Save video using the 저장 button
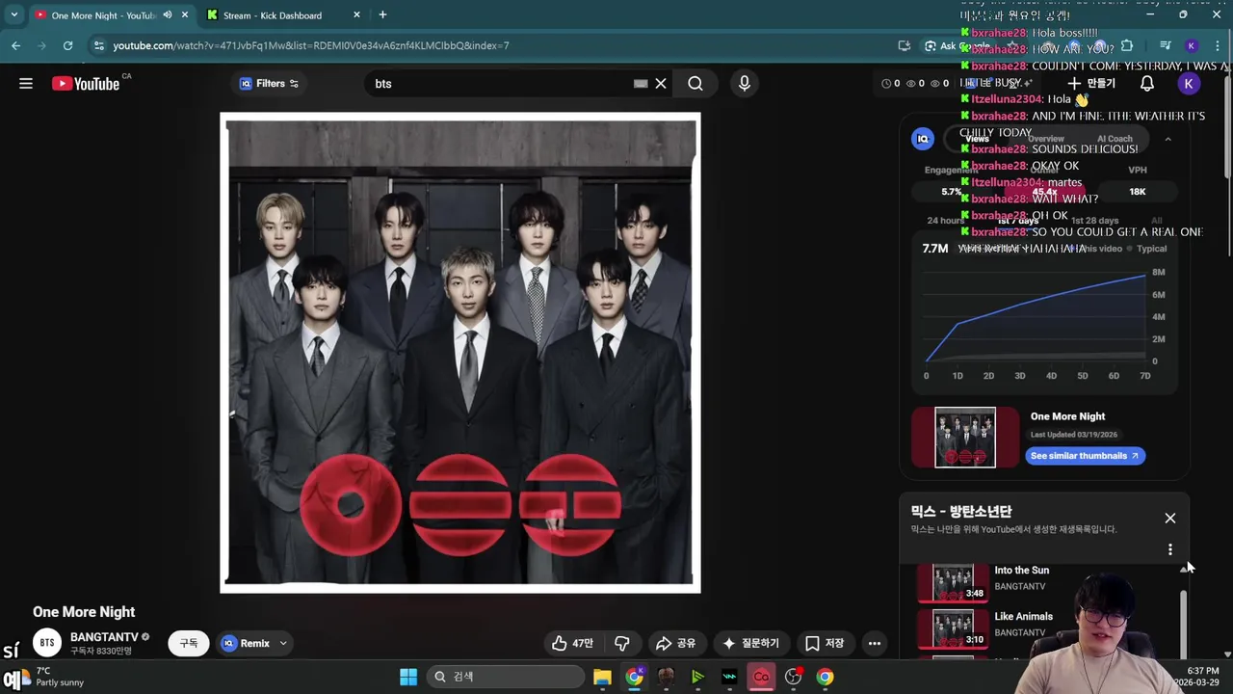This screenshot has height=694, width=1233. (x=825, y=643)
